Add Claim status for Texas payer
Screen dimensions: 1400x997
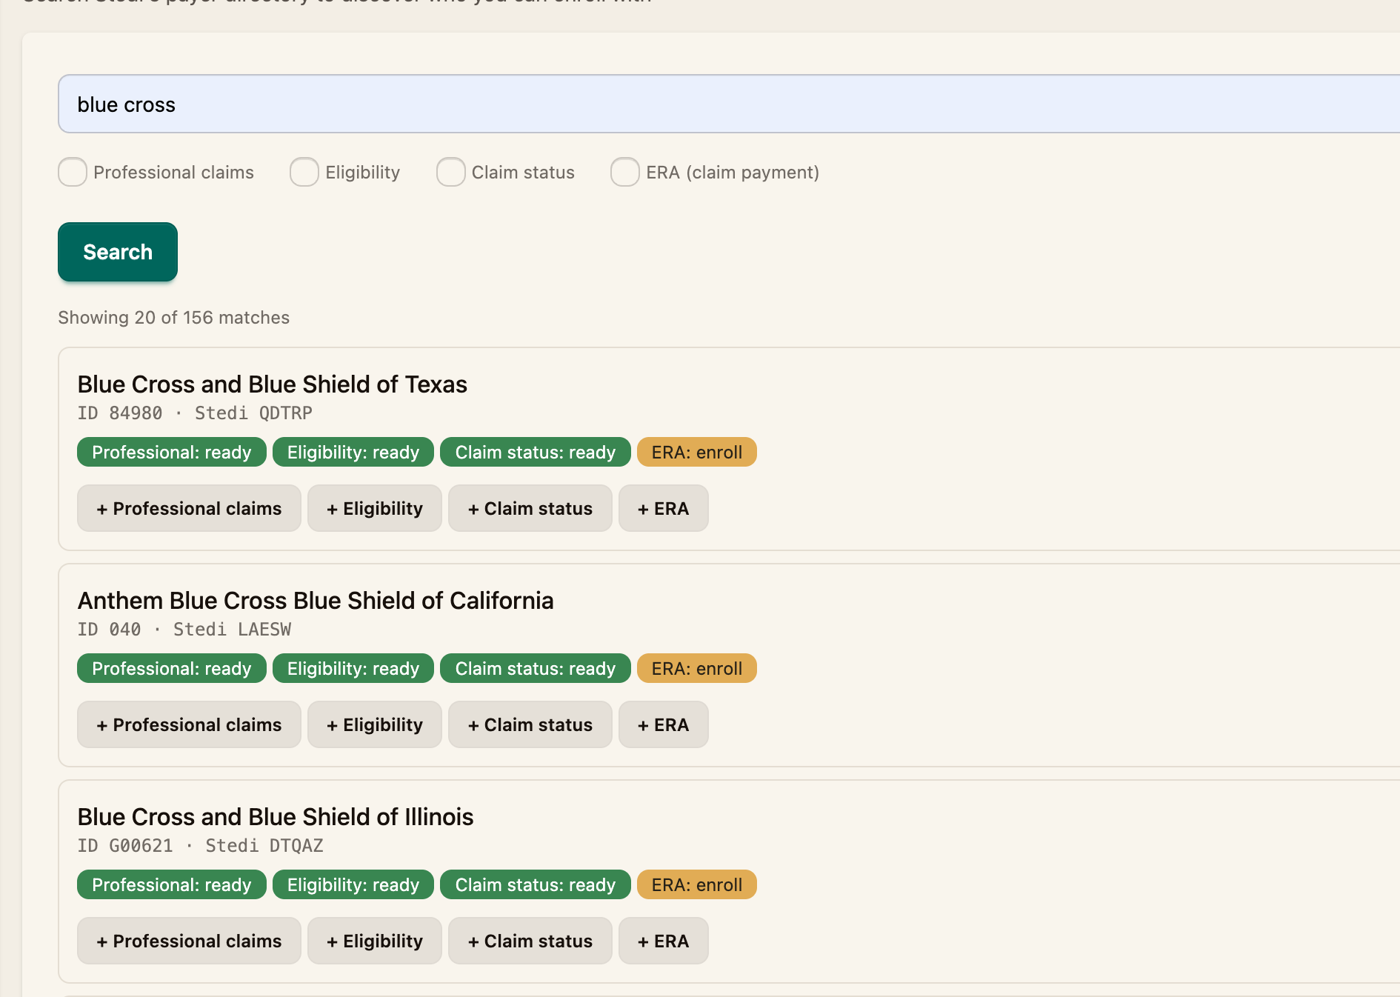click(x=530, y=508)
